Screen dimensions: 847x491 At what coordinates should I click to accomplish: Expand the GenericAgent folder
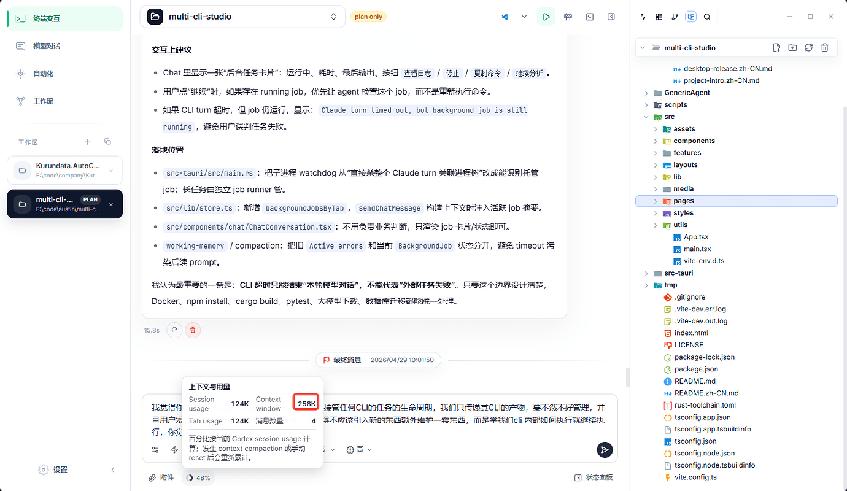tap(646, 93)
